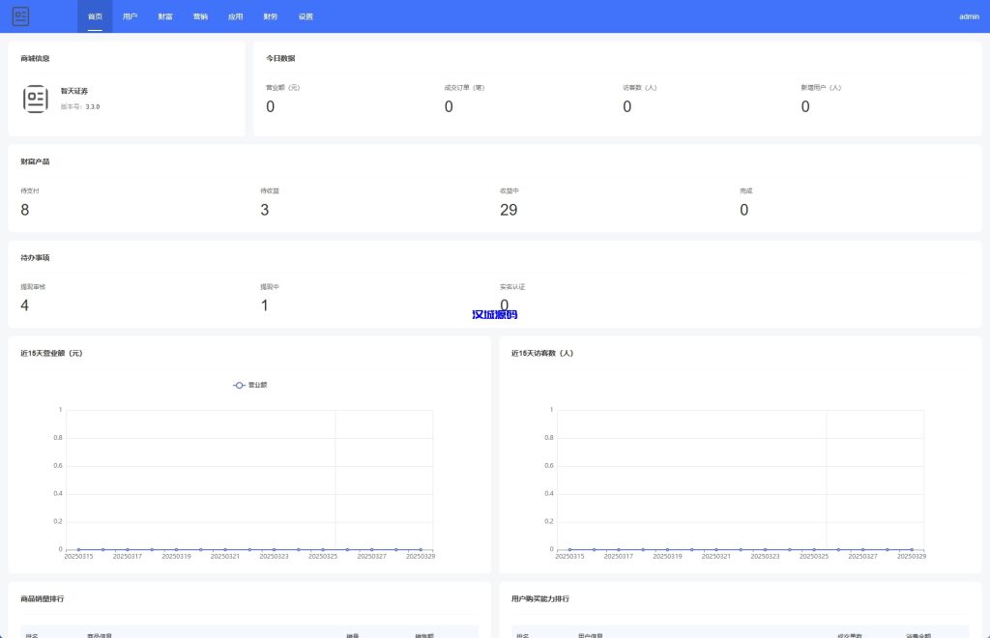
Task: Go to the 营销 navigation item
Action: click(x=200, y=16)
